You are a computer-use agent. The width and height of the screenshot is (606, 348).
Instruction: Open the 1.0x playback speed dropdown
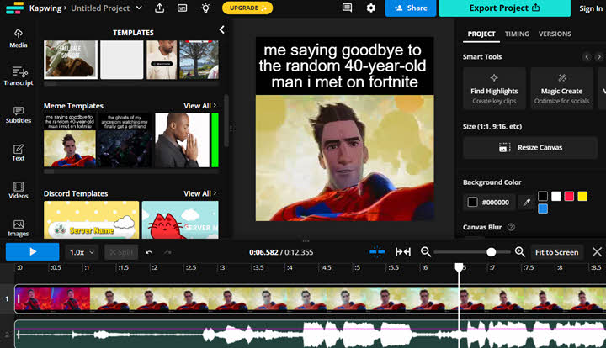[x=82, y=251]
